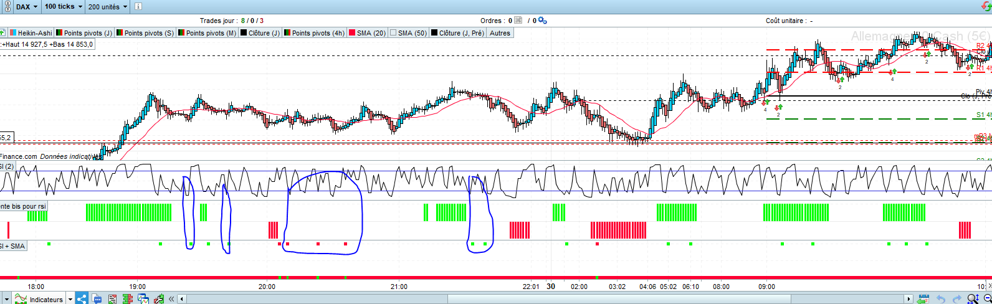992x304 pixels.
Task: Toggle the Heikin-Ashi legend item
Action: click(x=30, y=33)
